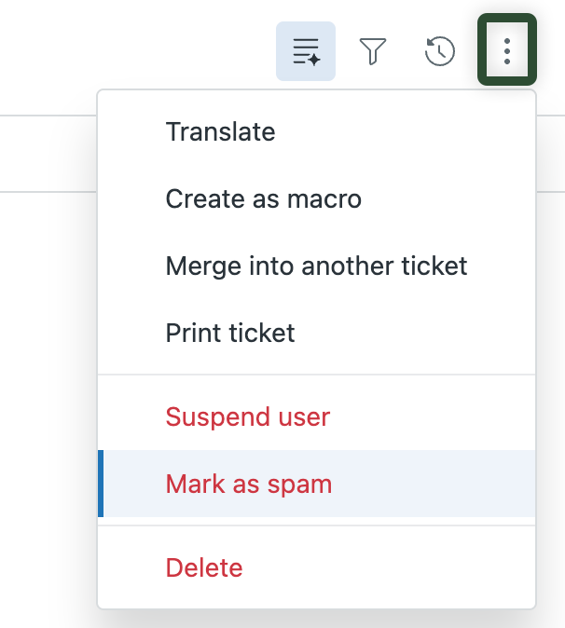Mark the ticket as spam
Viewport: 565px width, 628px height.
[x=317, y=484]
